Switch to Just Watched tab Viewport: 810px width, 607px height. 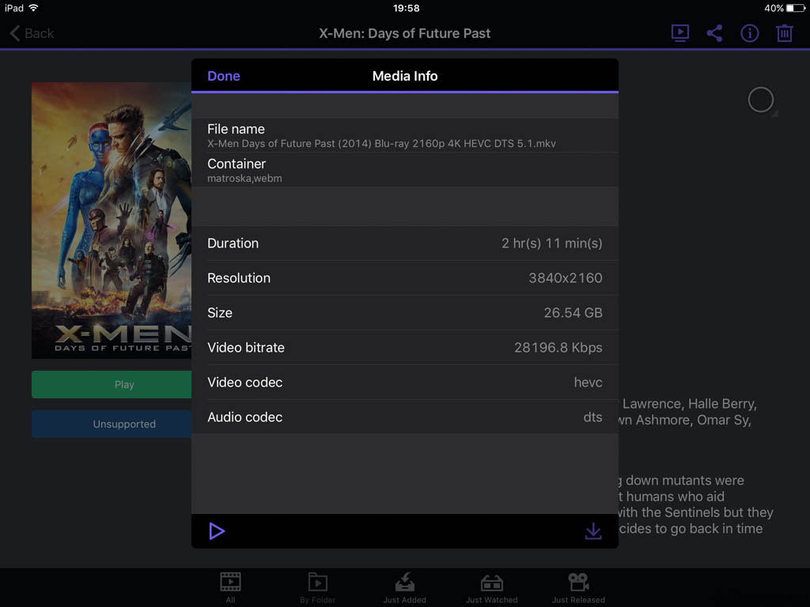(x=492, y=588)
